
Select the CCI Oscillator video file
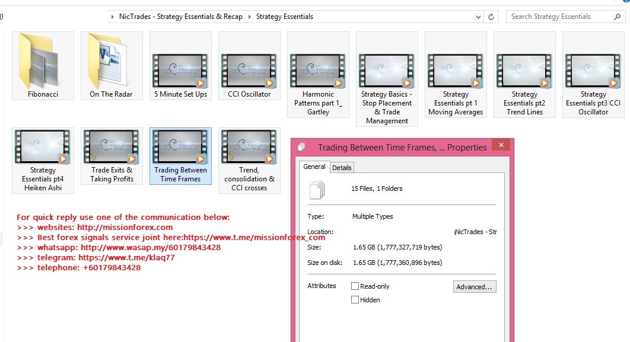click(249, 65)
